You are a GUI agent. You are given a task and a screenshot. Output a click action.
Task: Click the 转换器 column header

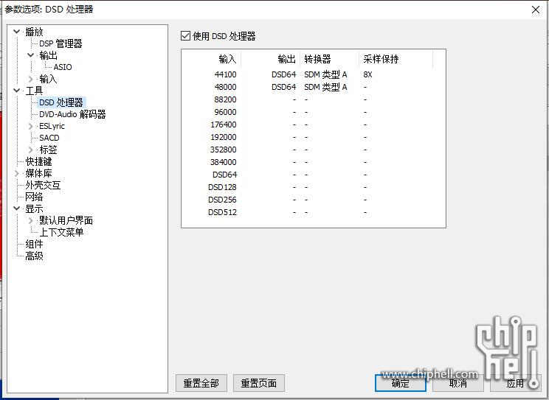coord(329,59)
